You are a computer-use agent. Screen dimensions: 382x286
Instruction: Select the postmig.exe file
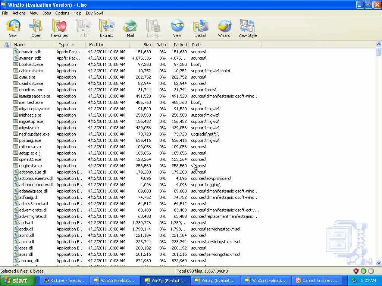coord(30,140)
